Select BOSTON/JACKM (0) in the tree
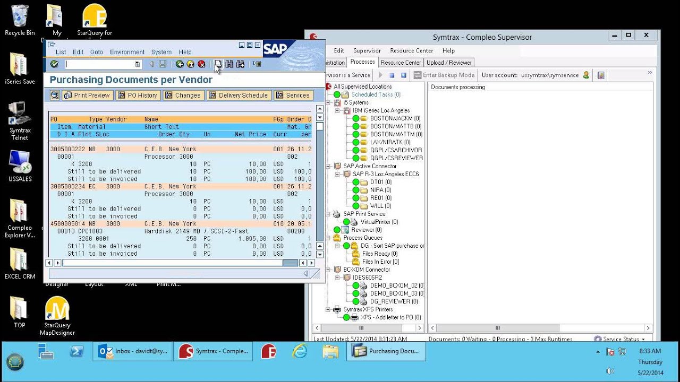Screen dimensions: 680x382 (395, 118)
